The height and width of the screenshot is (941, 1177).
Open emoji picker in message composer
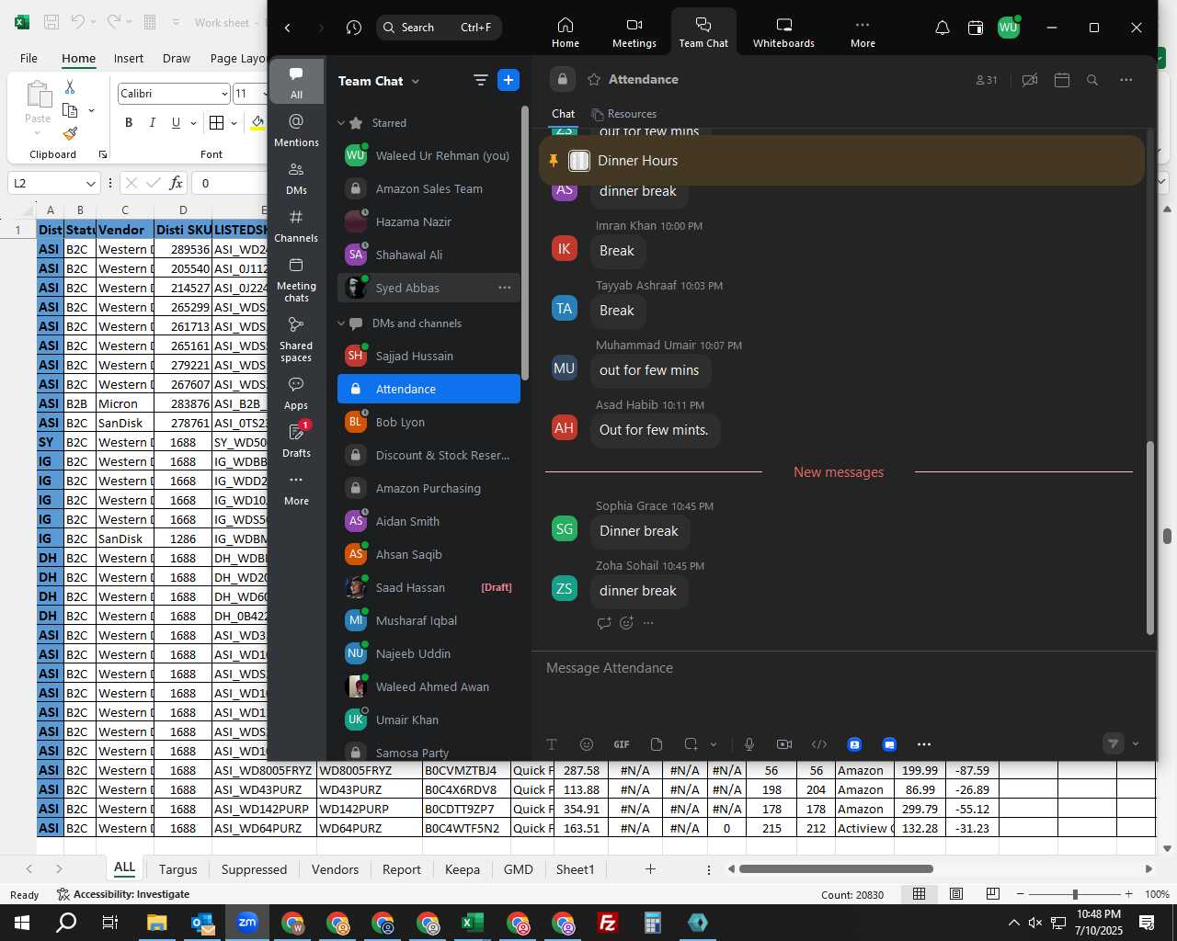tap(587, 744)
